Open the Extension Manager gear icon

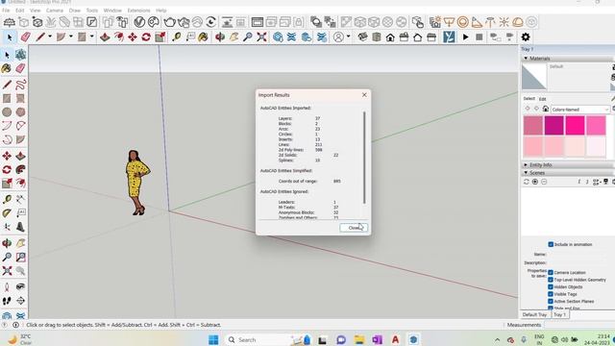[x=526, y=37]
